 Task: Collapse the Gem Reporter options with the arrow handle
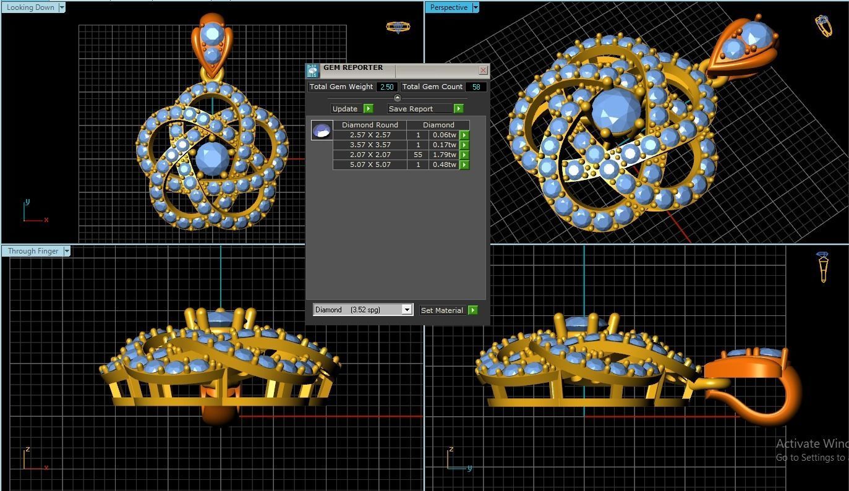click(397, 98)
